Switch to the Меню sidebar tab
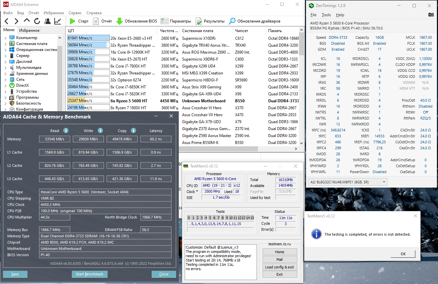Image resolution: width=438 pixels, height=284 pixels. (9, 30)
